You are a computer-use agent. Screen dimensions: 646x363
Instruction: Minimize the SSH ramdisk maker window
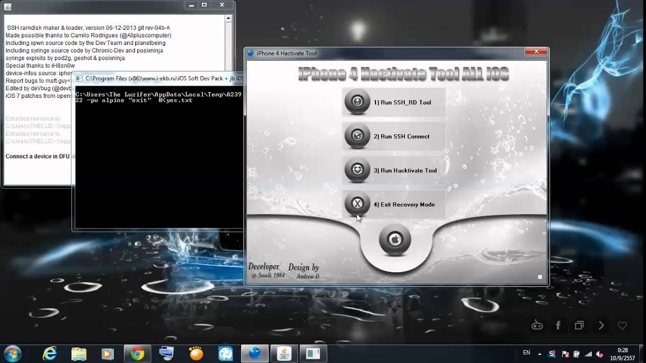pyautogui.click(x=191, y=5)
